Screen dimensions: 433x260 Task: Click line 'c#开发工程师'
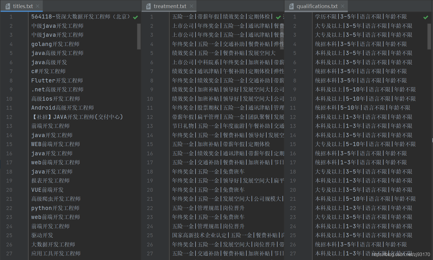click(x=48, y=71)
